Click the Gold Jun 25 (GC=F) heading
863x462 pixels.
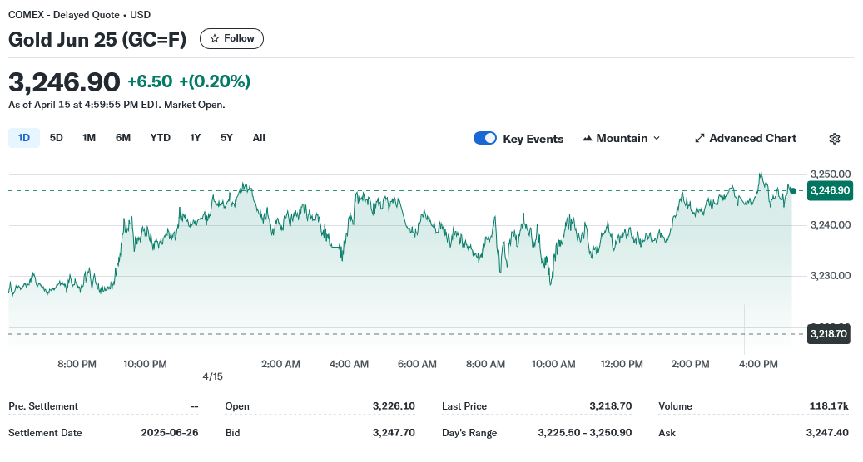97,40
